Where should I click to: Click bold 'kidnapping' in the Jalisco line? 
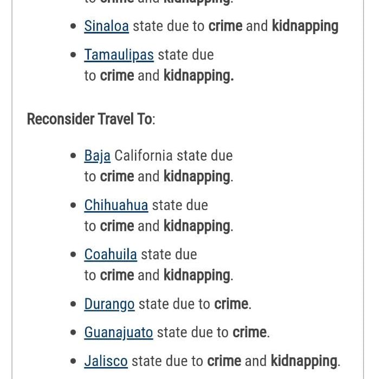click(304, 361)
